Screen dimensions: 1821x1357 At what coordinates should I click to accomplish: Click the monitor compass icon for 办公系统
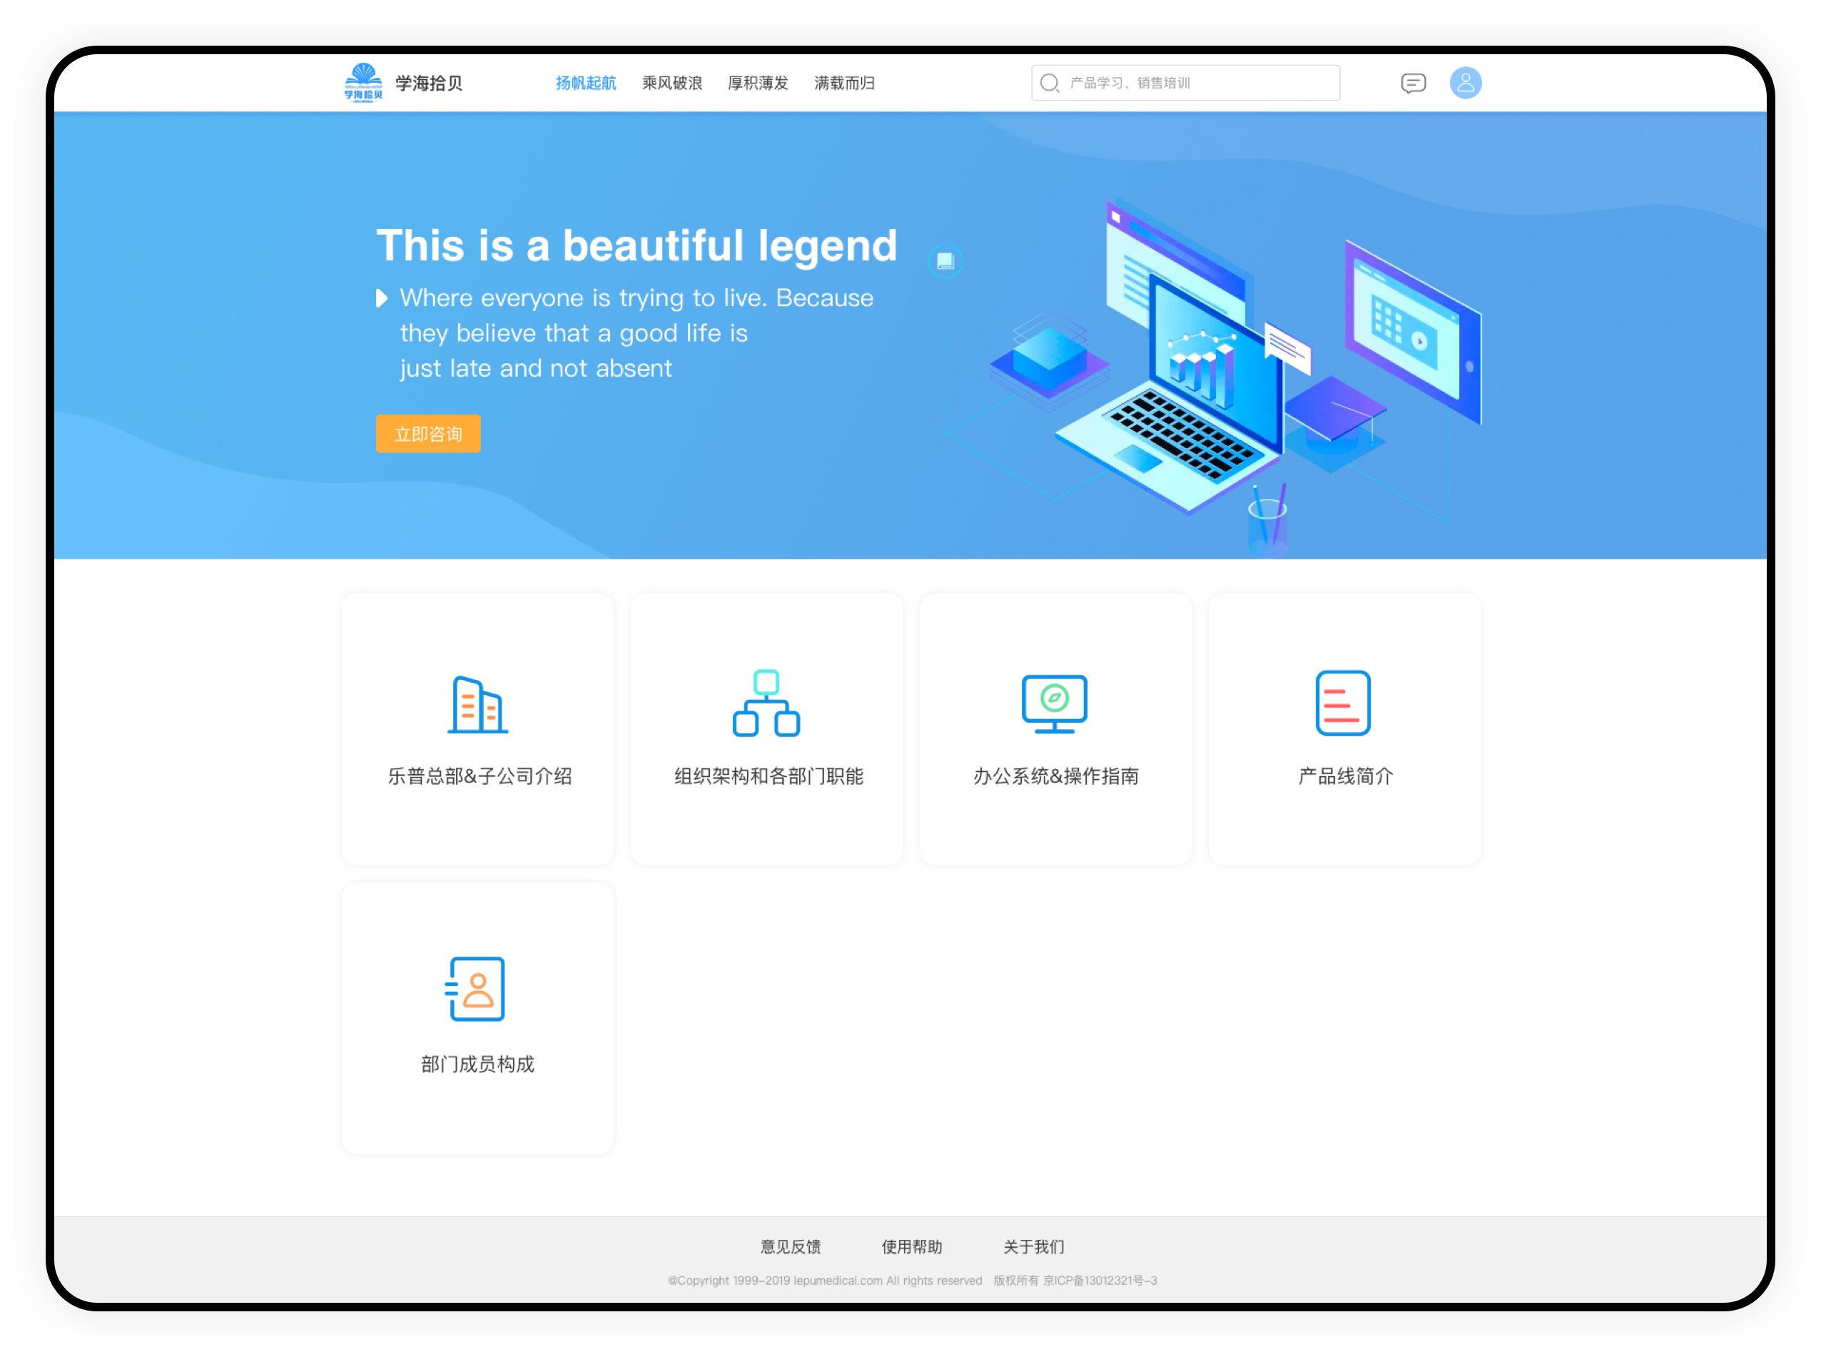tap(1055, 703)
